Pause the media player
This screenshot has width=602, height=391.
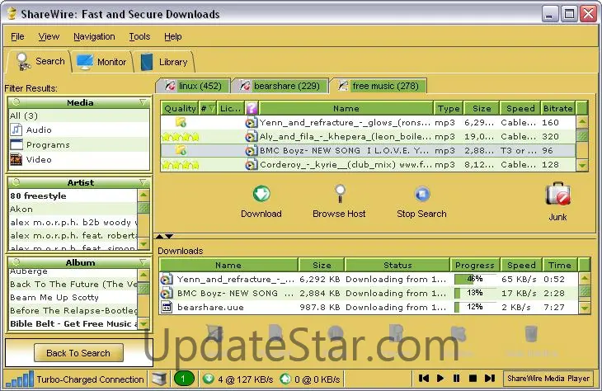[x=457, y=379]
